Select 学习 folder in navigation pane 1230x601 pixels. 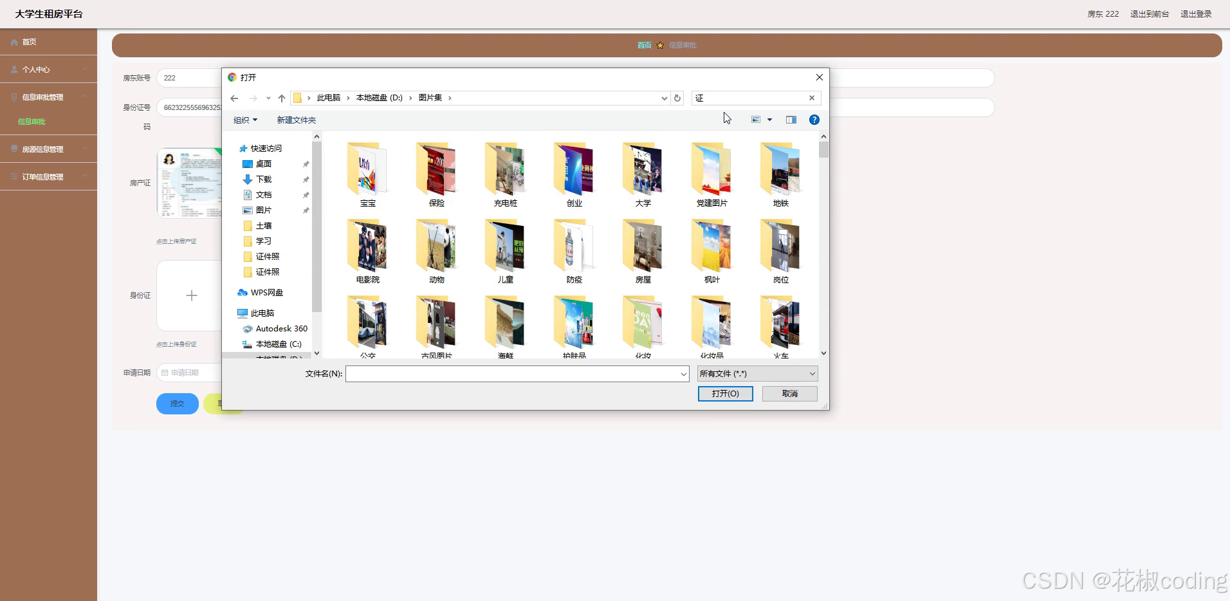coord(264,241)
